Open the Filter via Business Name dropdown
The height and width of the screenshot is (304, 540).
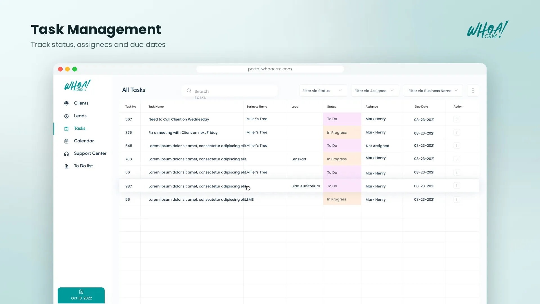click(x=433, y=91)
